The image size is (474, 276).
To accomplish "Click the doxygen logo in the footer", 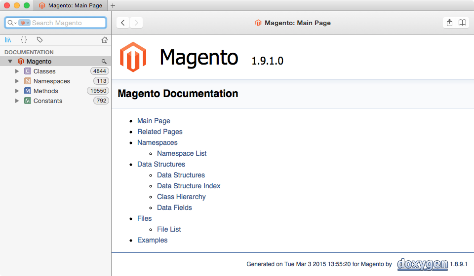I will point(422,264).
